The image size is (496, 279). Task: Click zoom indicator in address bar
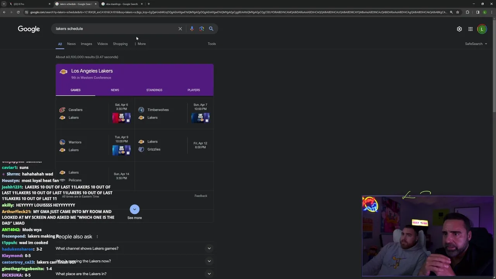[451, 12]
